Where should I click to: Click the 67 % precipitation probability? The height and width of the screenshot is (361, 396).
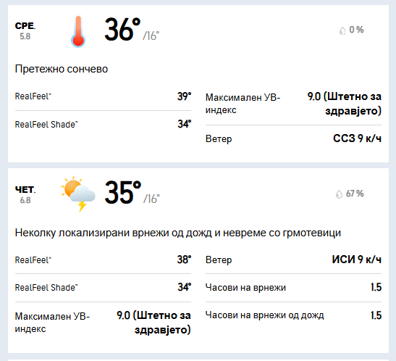[x=355, y=194]
